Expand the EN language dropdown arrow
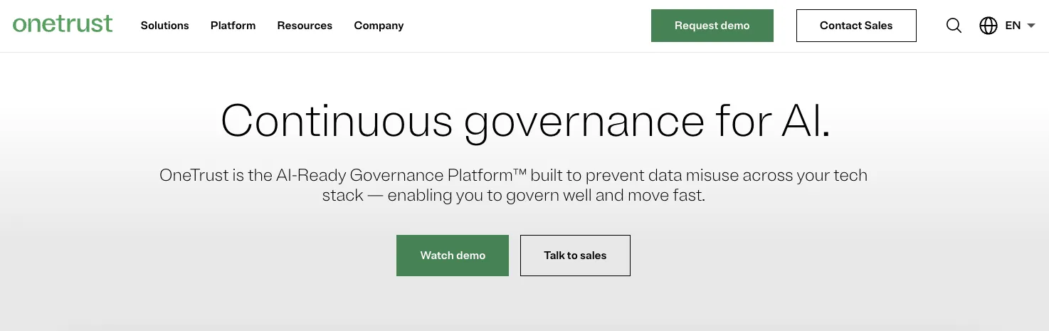Image resolution: width=1049 pixels, height=331 pixels. coord(1031,26)
